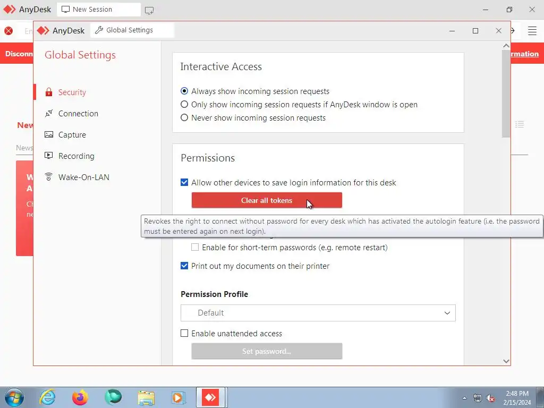Select Only show requests if AnyDesk window open
Image resolution: width=544 pixels, height=408 pixels.
coord(184,104)
